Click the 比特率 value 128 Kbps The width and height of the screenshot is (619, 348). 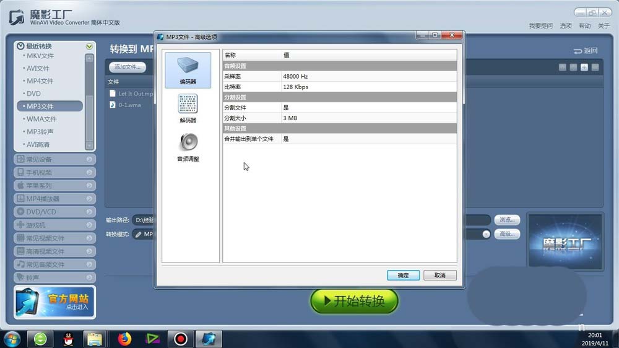[295, 87]
